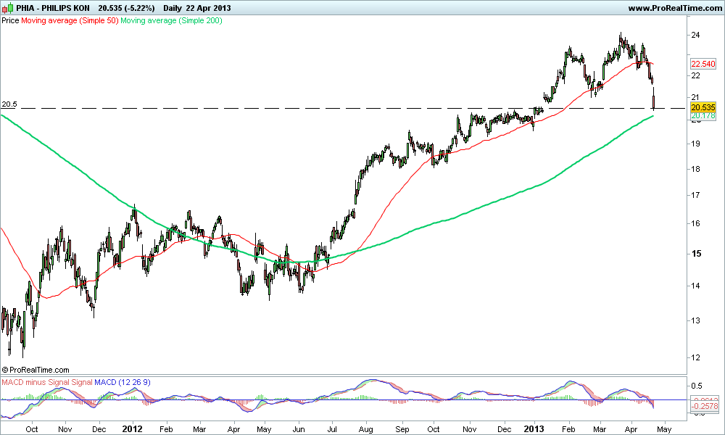This screenshot has width=725, height=435.
Task: Select the 'PHIA - PHILIPS KON' title text
Action: click(x=53, y=8)
